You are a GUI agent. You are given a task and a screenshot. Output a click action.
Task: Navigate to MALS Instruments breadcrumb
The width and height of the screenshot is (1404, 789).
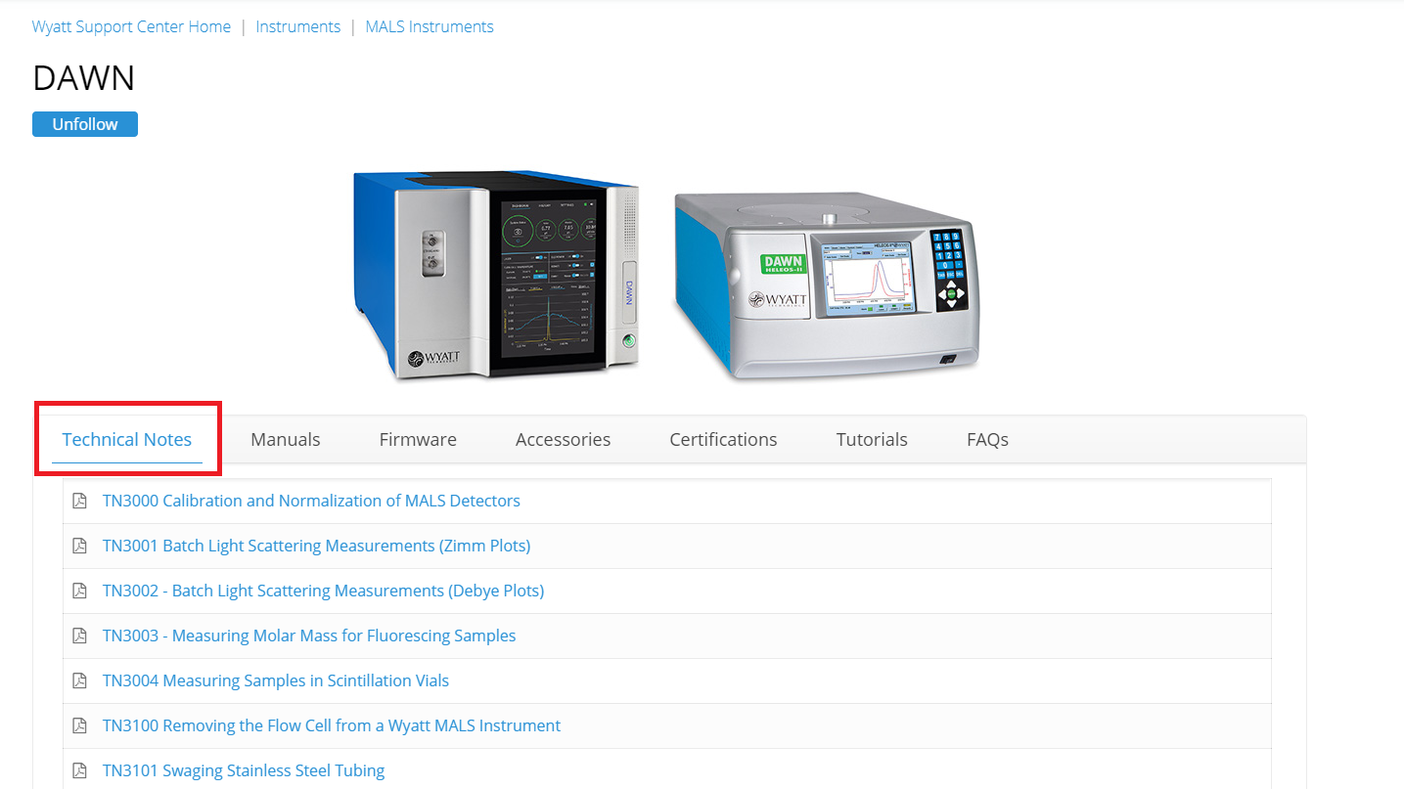pos(430,26)
